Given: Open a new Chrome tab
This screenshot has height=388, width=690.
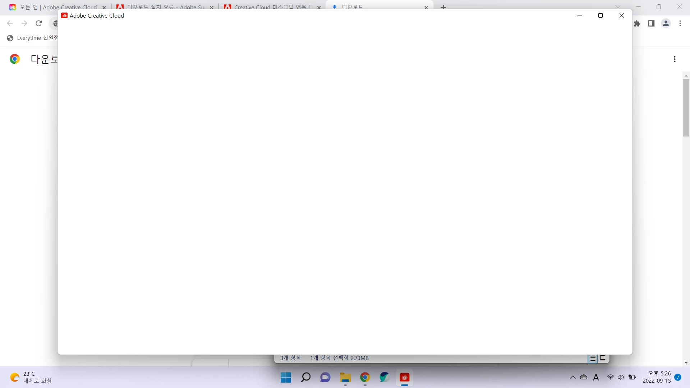Looking at the screenshot, I should pyautogui.click(x=443, y=7).
